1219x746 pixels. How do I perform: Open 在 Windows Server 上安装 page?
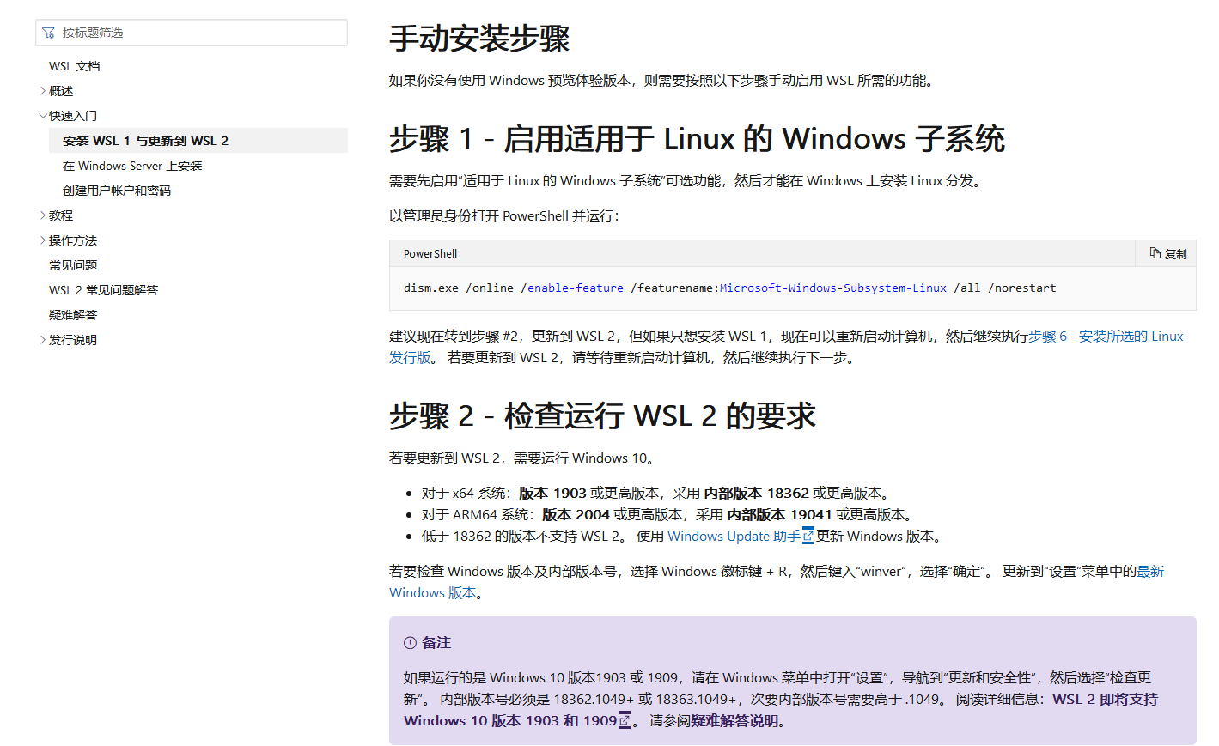pyautogui.click(x=132, y=166)
